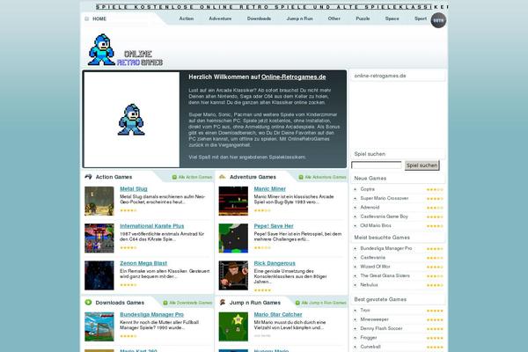Image resolution: width=528 pixels, height=352 pixels.
Task: Open Old Mario Bros in sidebar
Action: click(376, 225)
